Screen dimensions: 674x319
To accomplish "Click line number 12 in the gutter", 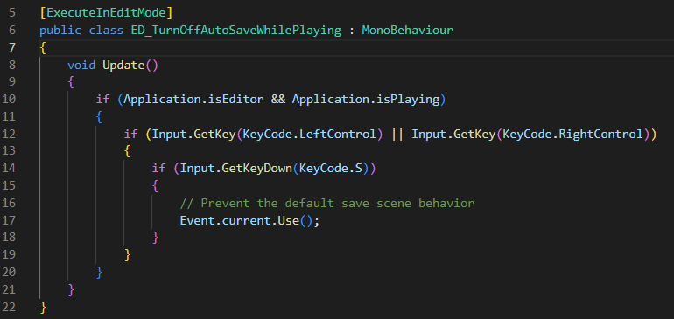I will (8, 134).
